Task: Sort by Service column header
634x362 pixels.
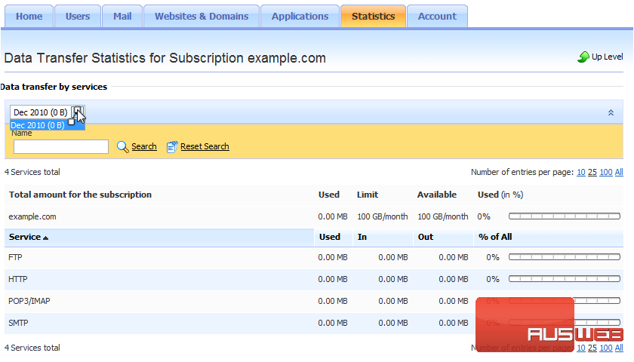Action: [x=29, y=237]
